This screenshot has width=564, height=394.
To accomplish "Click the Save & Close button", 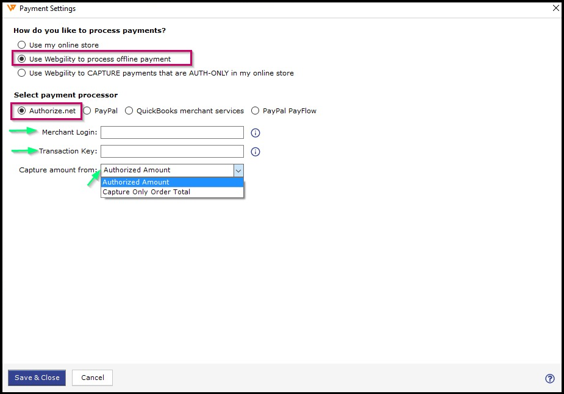I will point(37,378).
